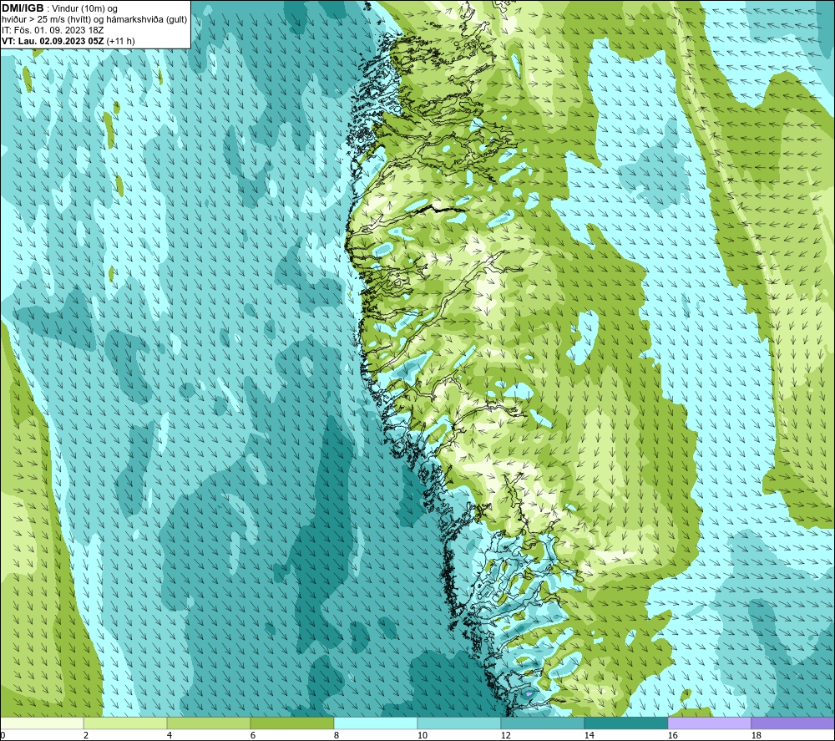The image size is (835, 741).
Task: Click the 0-2 m/s pale yellow legend swatch
Action: pos(42,723)
